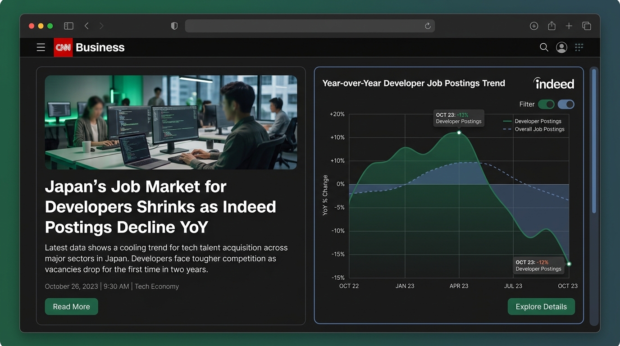Show the tab overview icon
The width and height of the screenshot is (620, 346).
[x=587, y=26]
